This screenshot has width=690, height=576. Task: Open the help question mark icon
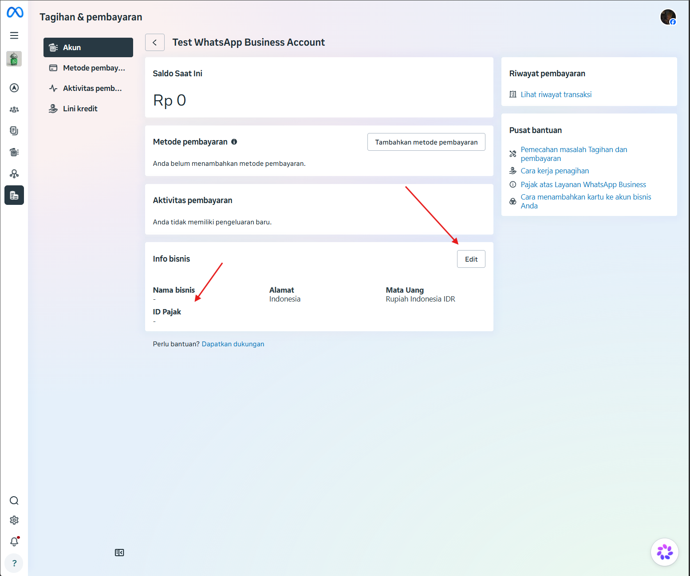(14, 563)
